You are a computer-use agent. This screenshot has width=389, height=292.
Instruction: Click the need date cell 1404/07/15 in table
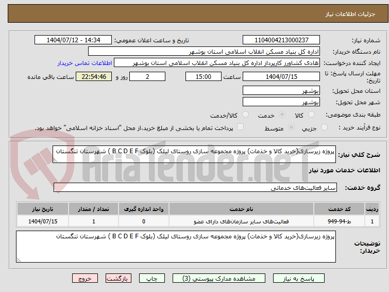point(43,221)
